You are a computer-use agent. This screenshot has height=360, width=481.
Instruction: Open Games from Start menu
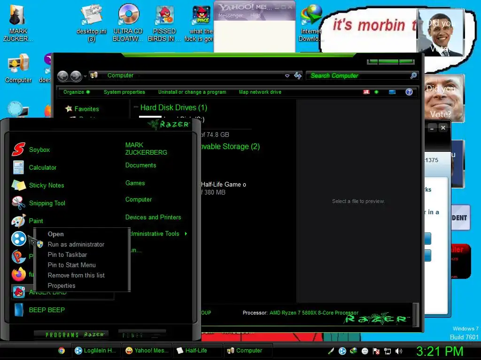point(135,183)
